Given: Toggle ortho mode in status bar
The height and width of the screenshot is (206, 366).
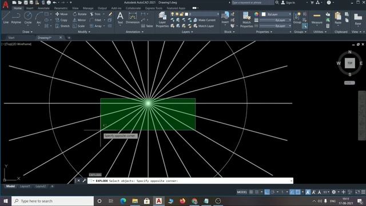Looking at the screenshot, I should 267,192.
